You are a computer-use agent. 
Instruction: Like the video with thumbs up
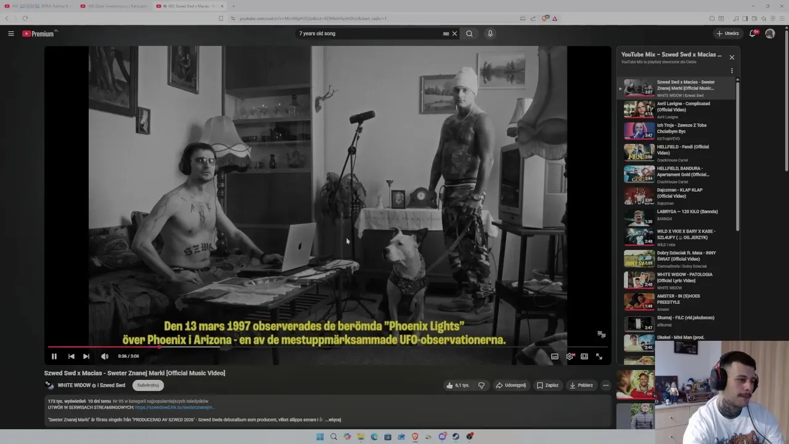pos(458,385)
